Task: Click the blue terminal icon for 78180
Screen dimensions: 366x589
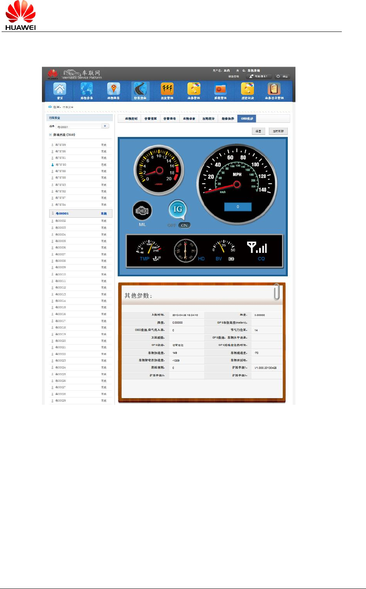Action: point(52,165)
